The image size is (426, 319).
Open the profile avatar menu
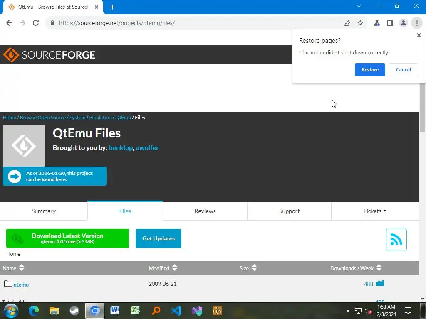(404, 23)
